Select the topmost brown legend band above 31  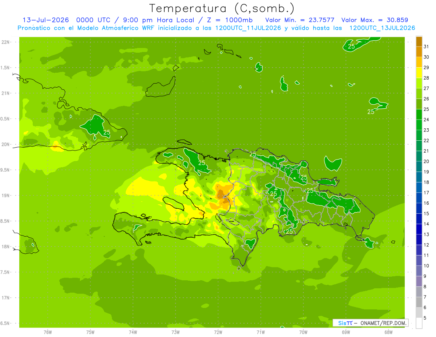point(419,41)
